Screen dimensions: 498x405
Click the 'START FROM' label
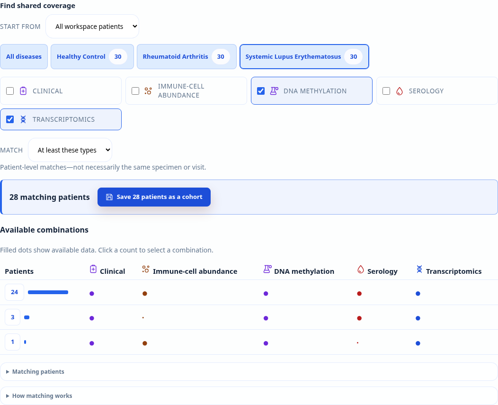point(20,27)
